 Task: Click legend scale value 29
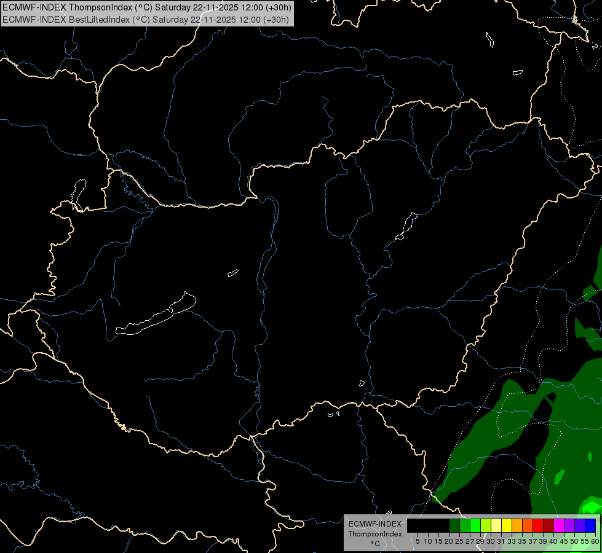point(480,541)
